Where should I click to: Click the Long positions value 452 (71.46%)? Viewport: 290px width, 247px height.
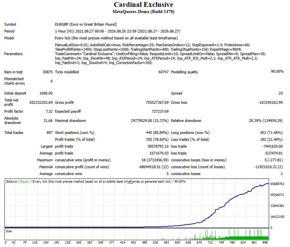tap(271, 133)
